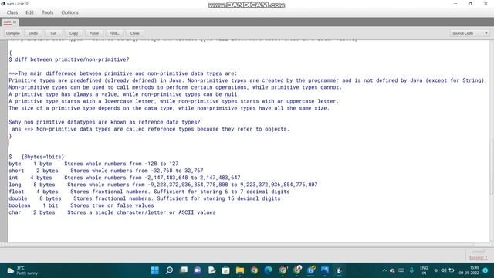Open the weather widget showing Partly sunny

pos(22,270)
